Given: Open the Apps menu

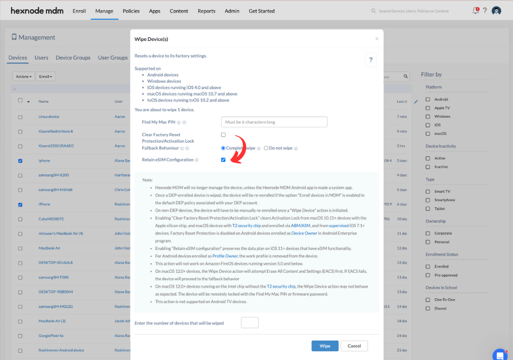Looking at the screenshot, I should pyautogui.click(x=154, y=11).
